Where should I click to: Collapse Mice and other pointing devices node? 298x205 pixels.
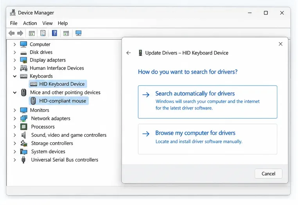coord(14,92)
